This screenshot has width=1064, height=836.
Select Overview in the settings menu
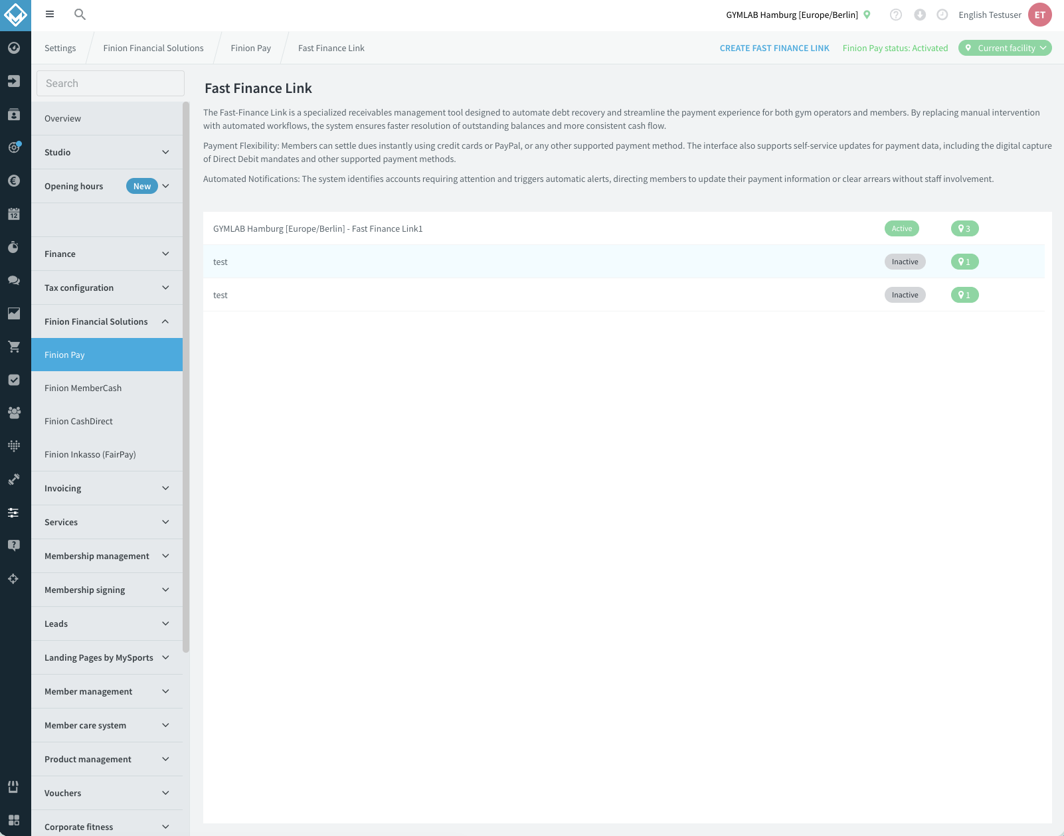pyautogui.click(x=107, y=118)
